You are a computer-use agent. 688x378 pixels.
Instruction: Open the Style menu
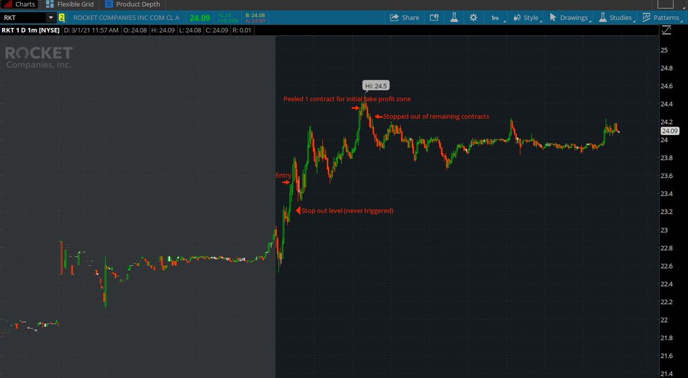pos(527,18)
